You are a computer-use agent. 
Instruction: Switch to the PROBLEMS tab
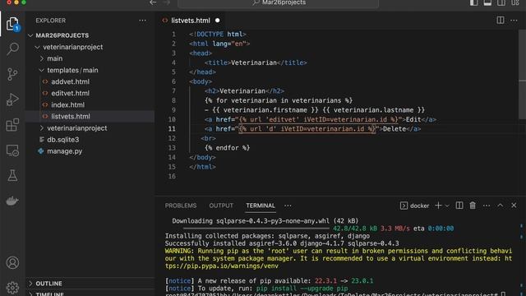[x=181, y=206]
